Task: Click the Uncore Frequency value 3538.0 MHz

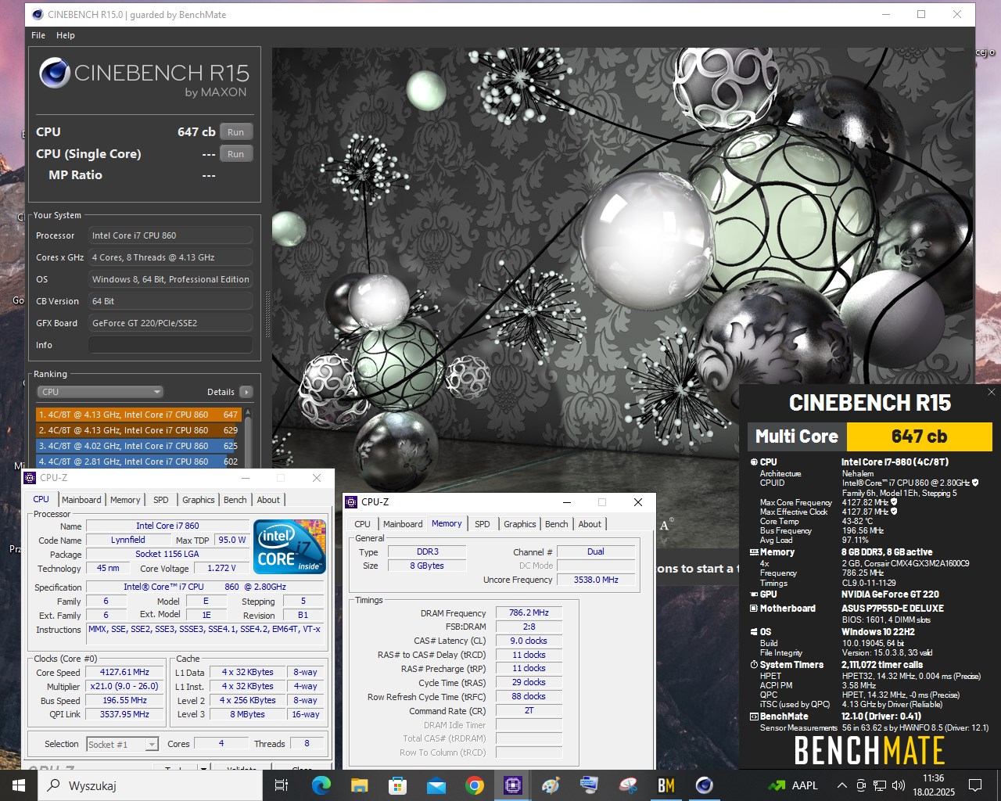Action: coord(596,580)
